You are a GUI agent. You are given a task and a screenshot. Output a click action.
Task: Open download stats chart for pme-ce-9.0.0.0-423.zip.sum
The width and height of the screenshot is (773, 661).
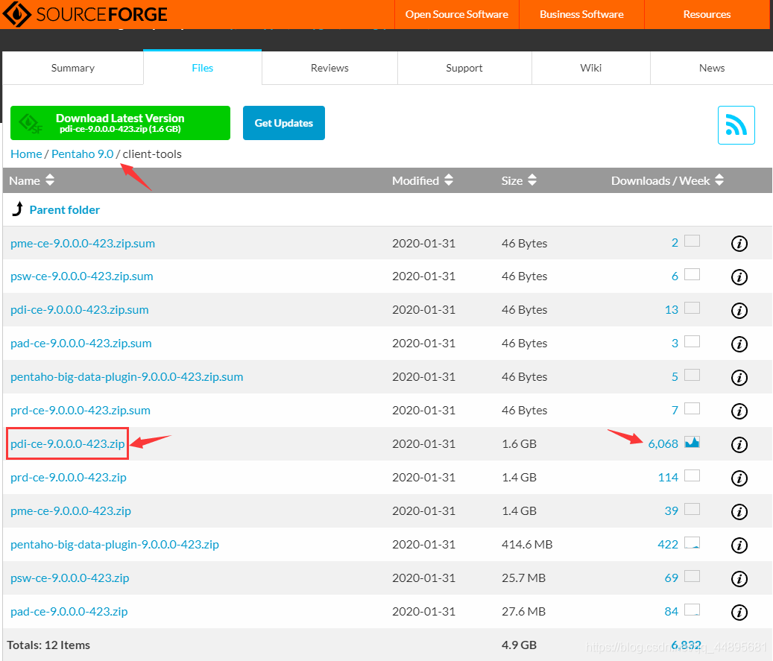coord(692,241)
